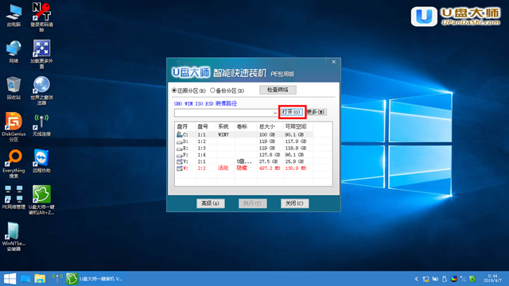Image resolution: width=509 pixels, height=286 pixels.
Task: Click the wireless antenna taskbar icon
Action: pyautogui.click(x=57, y=279)
